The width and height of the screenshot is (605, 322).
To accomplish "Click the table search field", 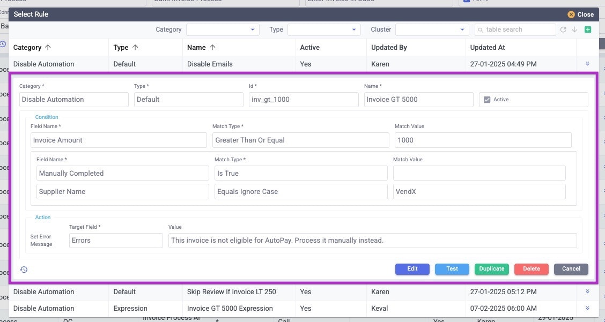I will click(x=515, y=29).
